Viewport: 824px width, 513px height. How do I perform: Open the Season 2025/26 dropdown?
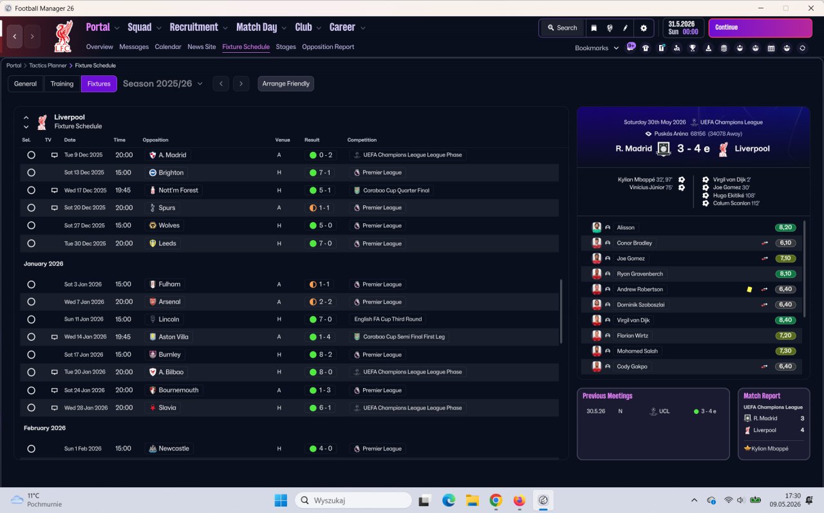(x=163, y=84)
